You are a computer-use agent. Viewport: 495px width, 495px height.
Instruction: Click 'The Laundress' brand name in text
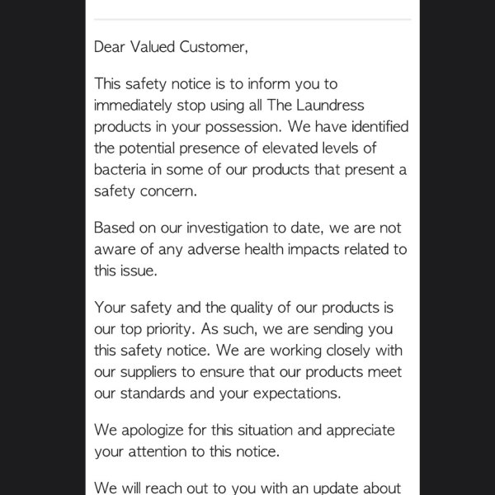(315, 105)
